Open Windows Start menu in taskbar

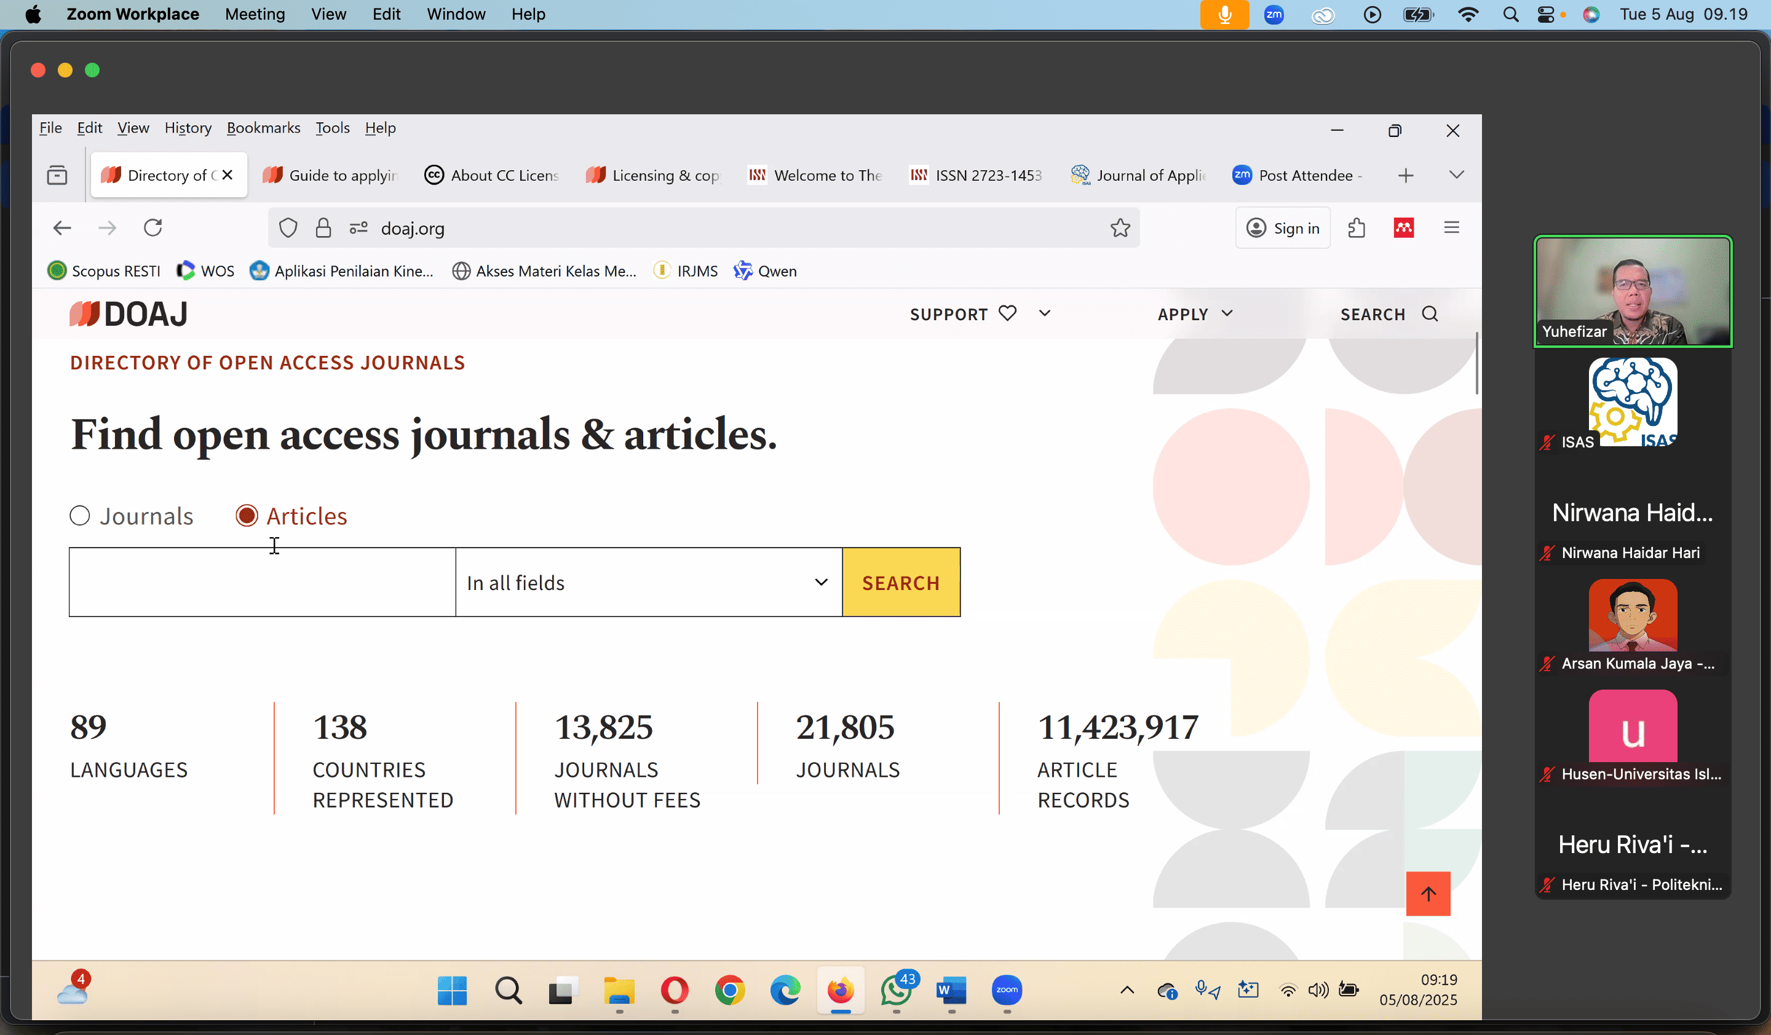[x=452, y=991]
